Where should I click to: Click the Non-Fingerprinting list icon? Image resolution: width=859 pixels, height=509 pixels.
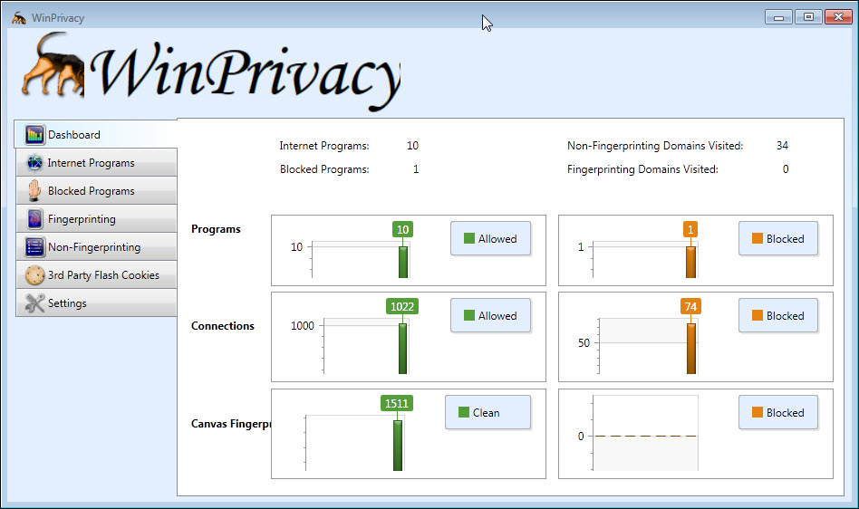click(x=34, y=247)
